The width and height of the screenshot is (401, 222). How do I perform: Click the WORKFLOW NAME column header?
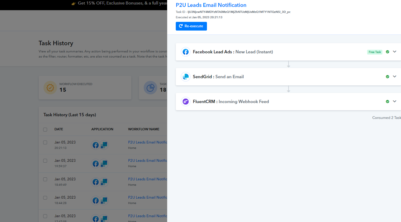(144, 129)
